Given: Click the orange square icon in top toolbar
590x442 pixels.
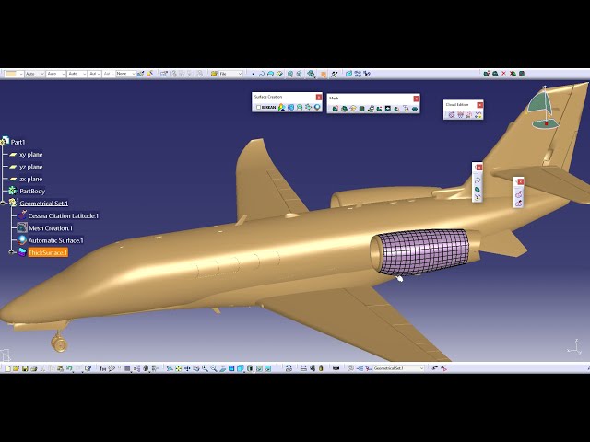Looking at the screenshot, I should [x=324, y=75].
